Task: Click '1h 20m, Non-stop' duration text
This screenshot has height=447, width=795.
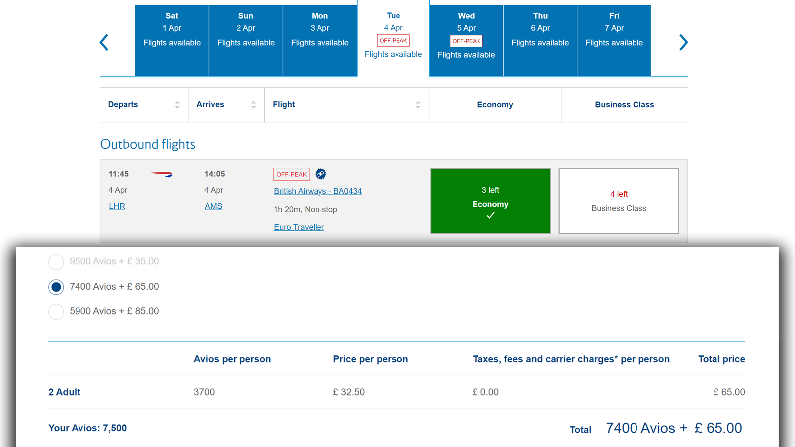Action: 306,209
